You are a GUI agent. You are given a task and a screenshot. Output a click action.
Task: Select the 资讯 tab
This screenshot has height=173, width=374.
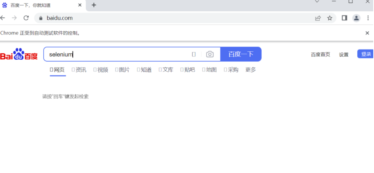(79, 70)
